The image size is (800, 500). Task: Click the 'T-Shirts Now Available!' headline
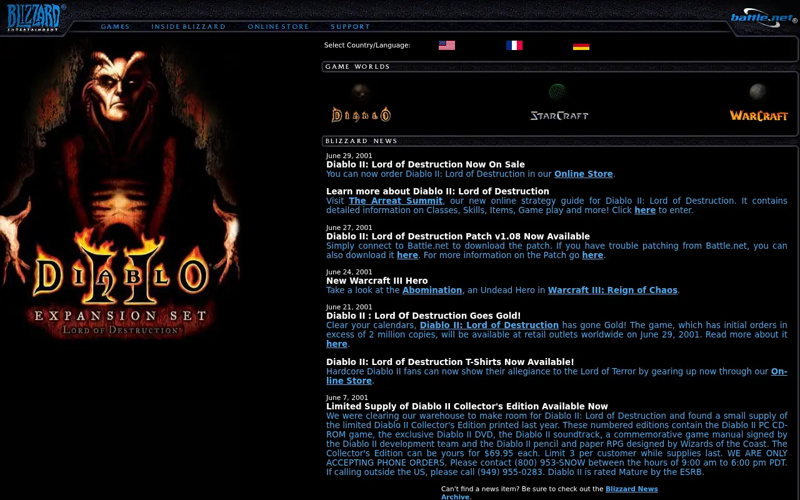pyautogui.click(x=450, y=362)
